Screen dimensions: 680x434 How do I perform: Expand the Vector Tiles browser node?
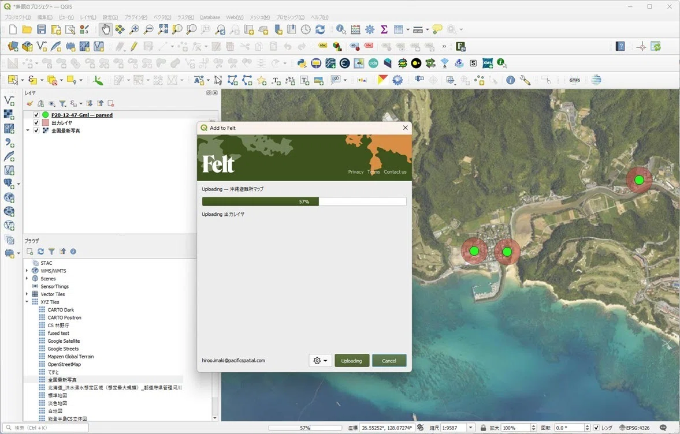[27, 294]
